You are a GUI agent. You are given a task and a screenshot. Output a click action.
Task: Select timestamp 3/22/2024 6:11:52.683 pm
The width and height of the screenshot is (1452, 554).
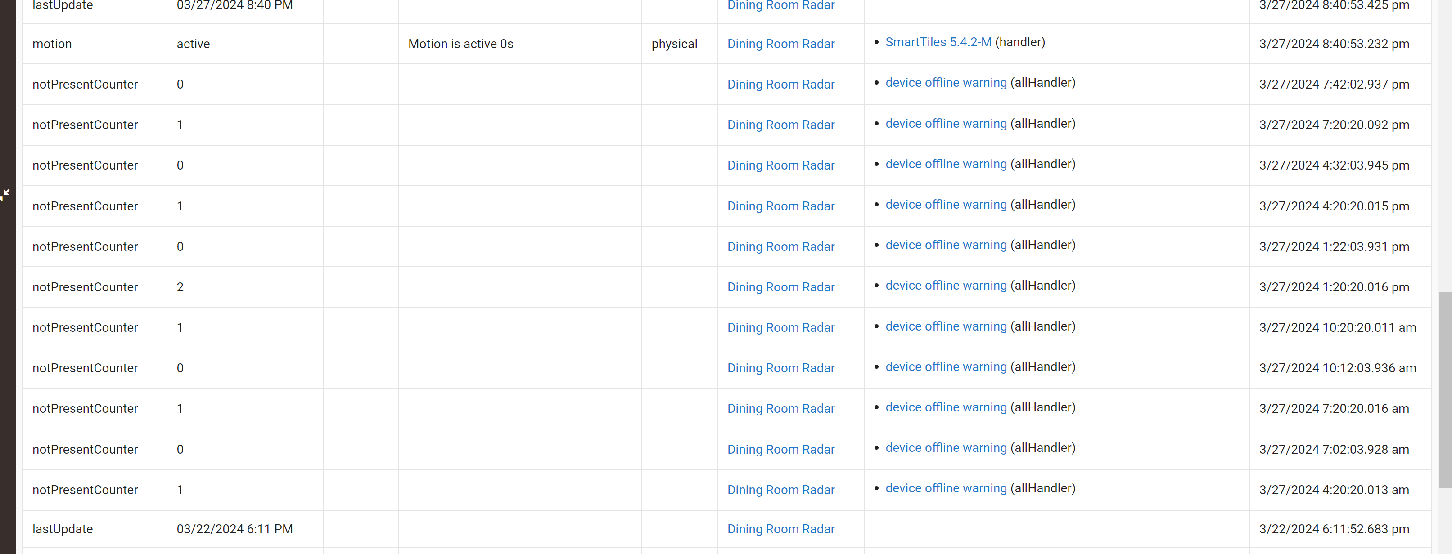[x=1334, y=529]
